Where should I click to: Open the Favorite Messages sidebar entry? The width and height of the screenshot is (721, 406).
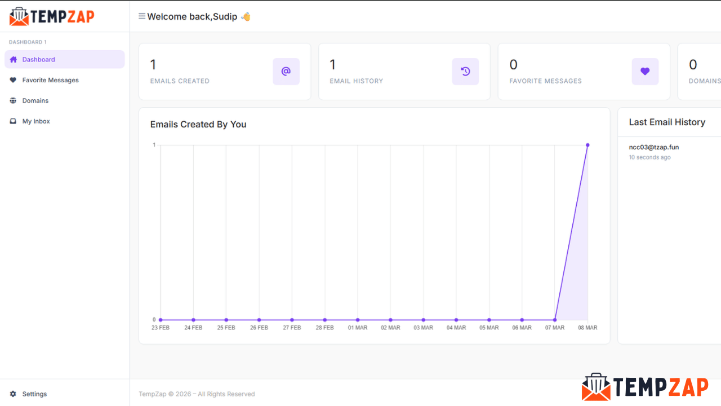tap(50, 80)
